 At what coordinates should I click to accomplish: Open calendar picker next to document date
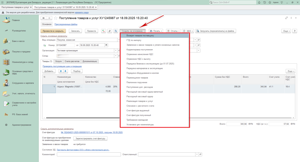click(x=106, y=45)
